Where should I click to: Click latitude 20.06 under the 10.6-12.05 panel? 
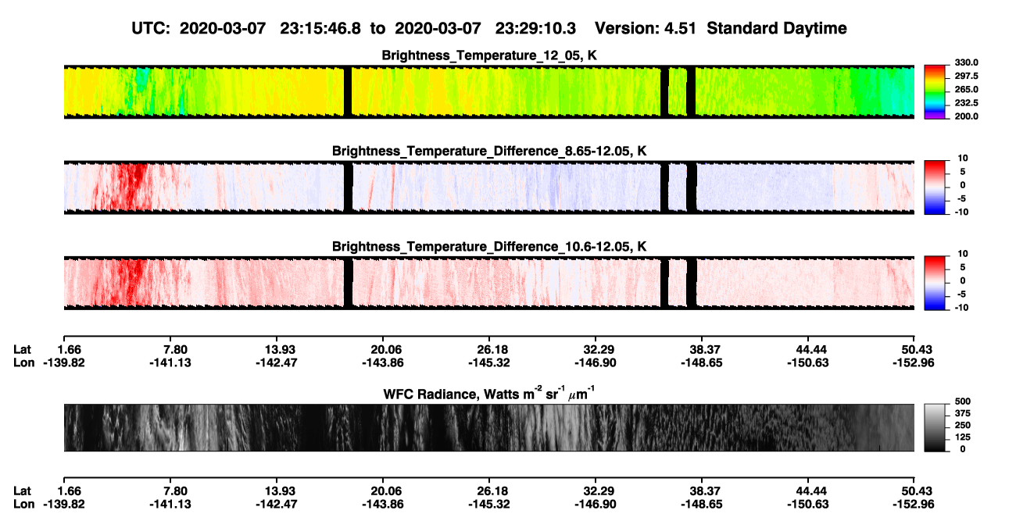[383, 349]
